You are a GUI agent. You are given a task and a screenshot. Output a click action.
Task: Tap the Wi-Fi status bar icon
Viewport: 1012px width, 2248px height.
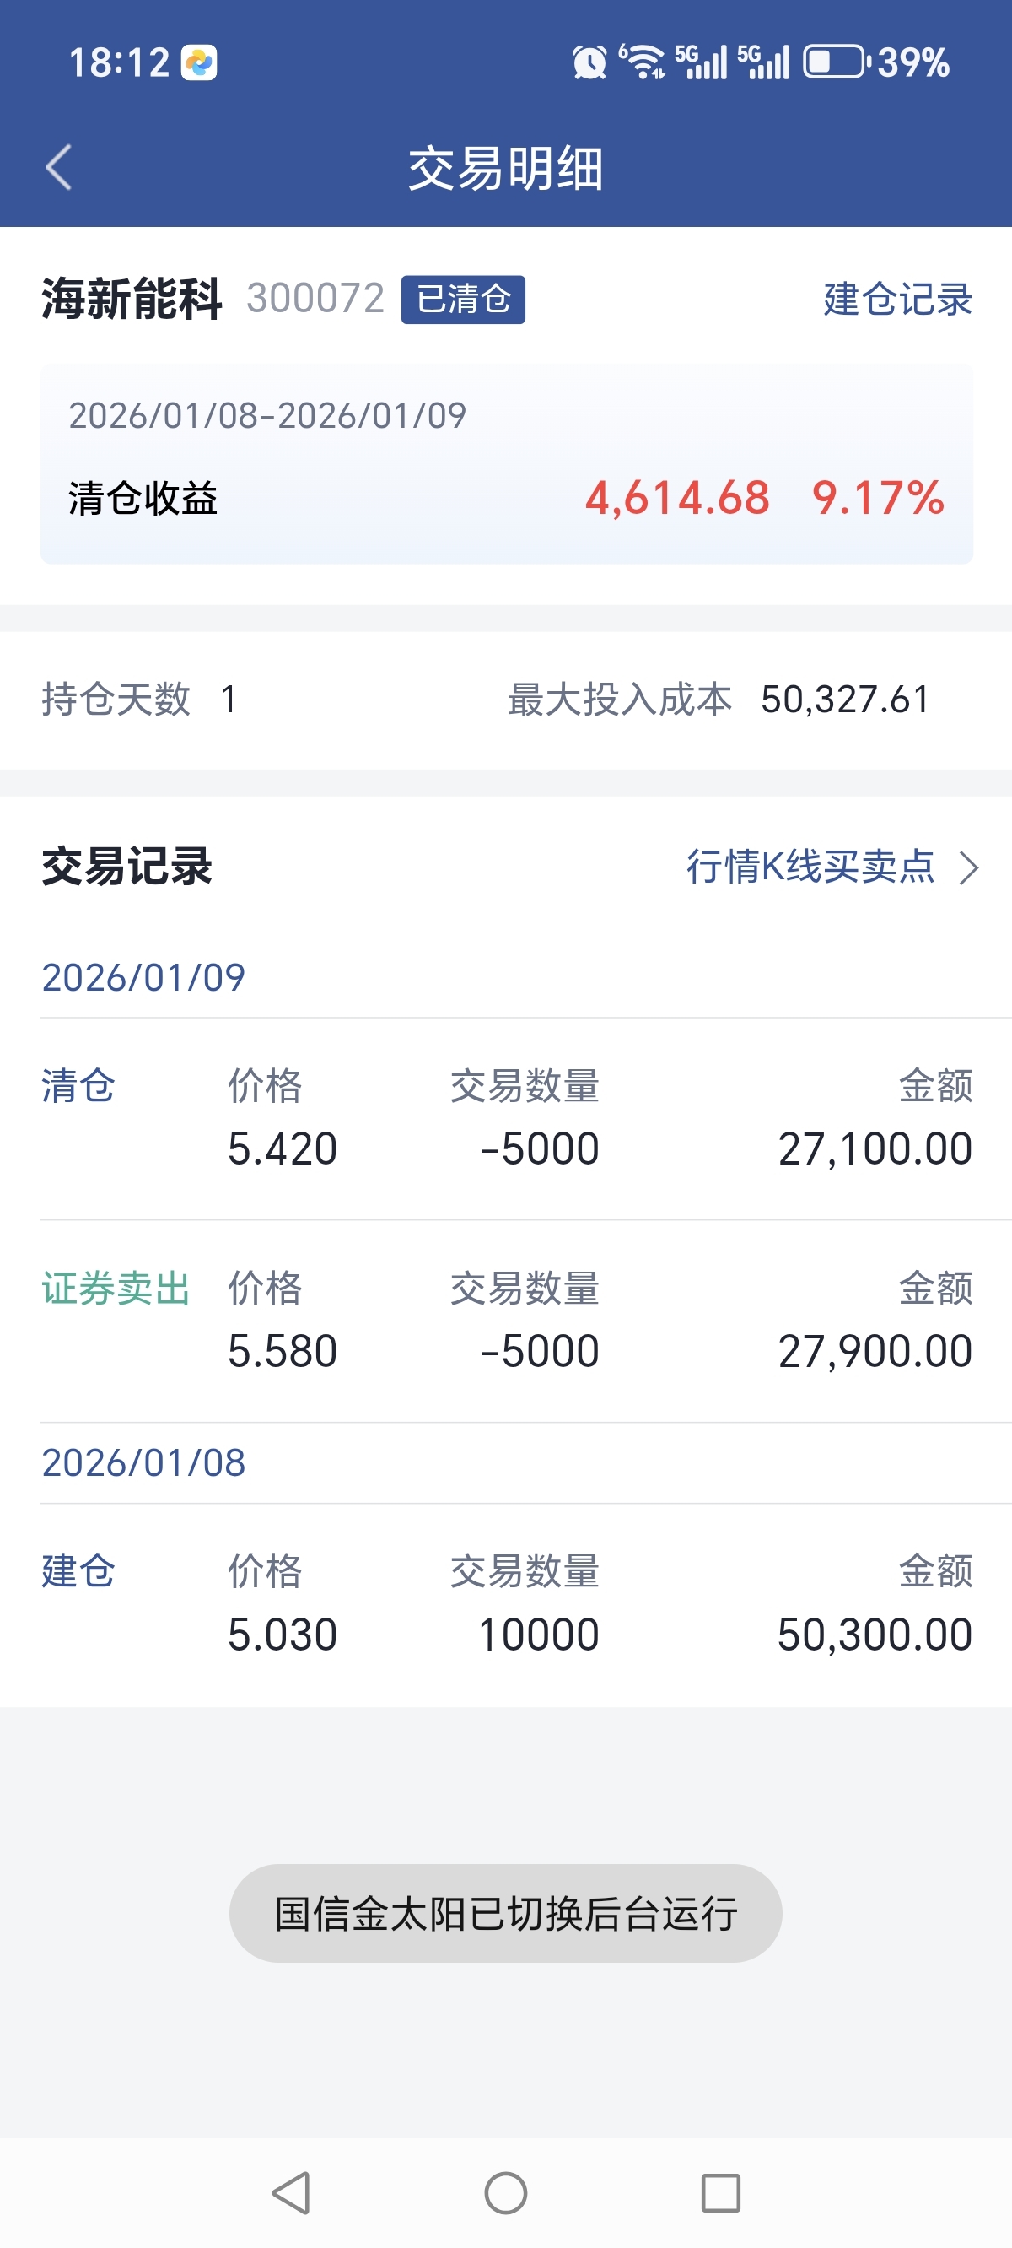(x=642, y=61)
